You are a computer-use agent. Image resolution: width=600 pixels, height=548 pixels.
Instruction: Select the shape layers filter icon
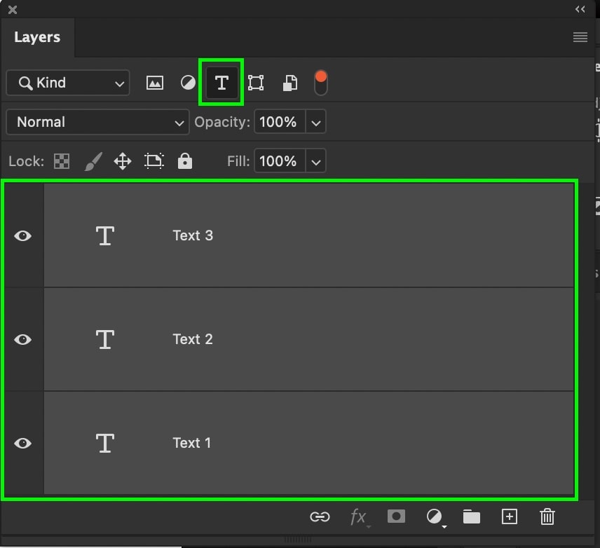pos(255,82)
